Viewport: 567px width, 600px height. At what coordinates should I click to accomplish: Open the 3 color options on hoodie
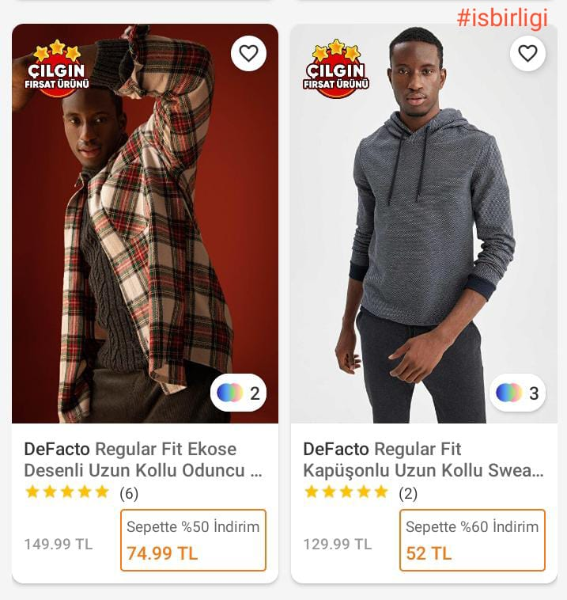(x=518, y=393)
